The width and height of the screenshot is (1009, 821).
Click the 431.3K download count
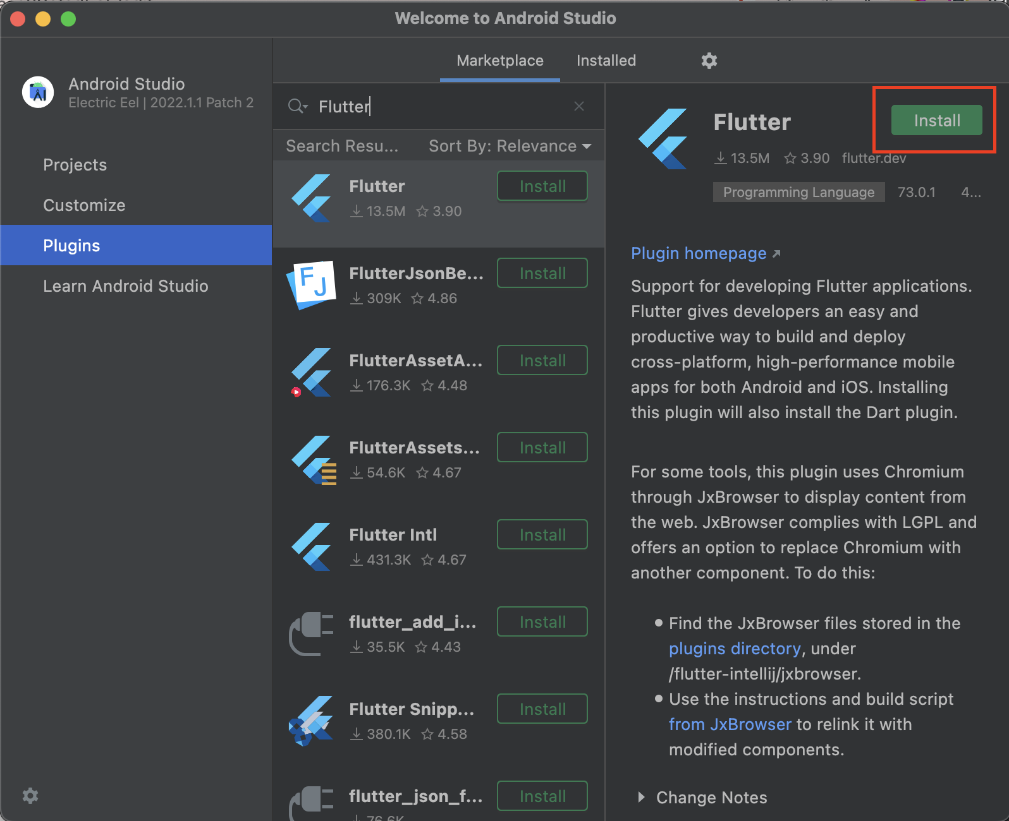point(389,560)
